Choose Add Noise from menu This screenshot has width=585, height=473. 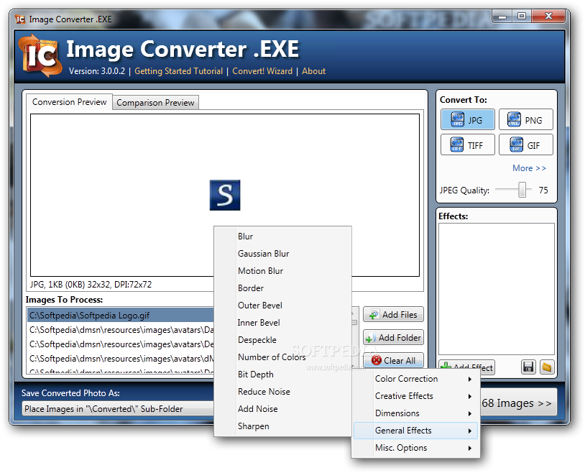283,409
